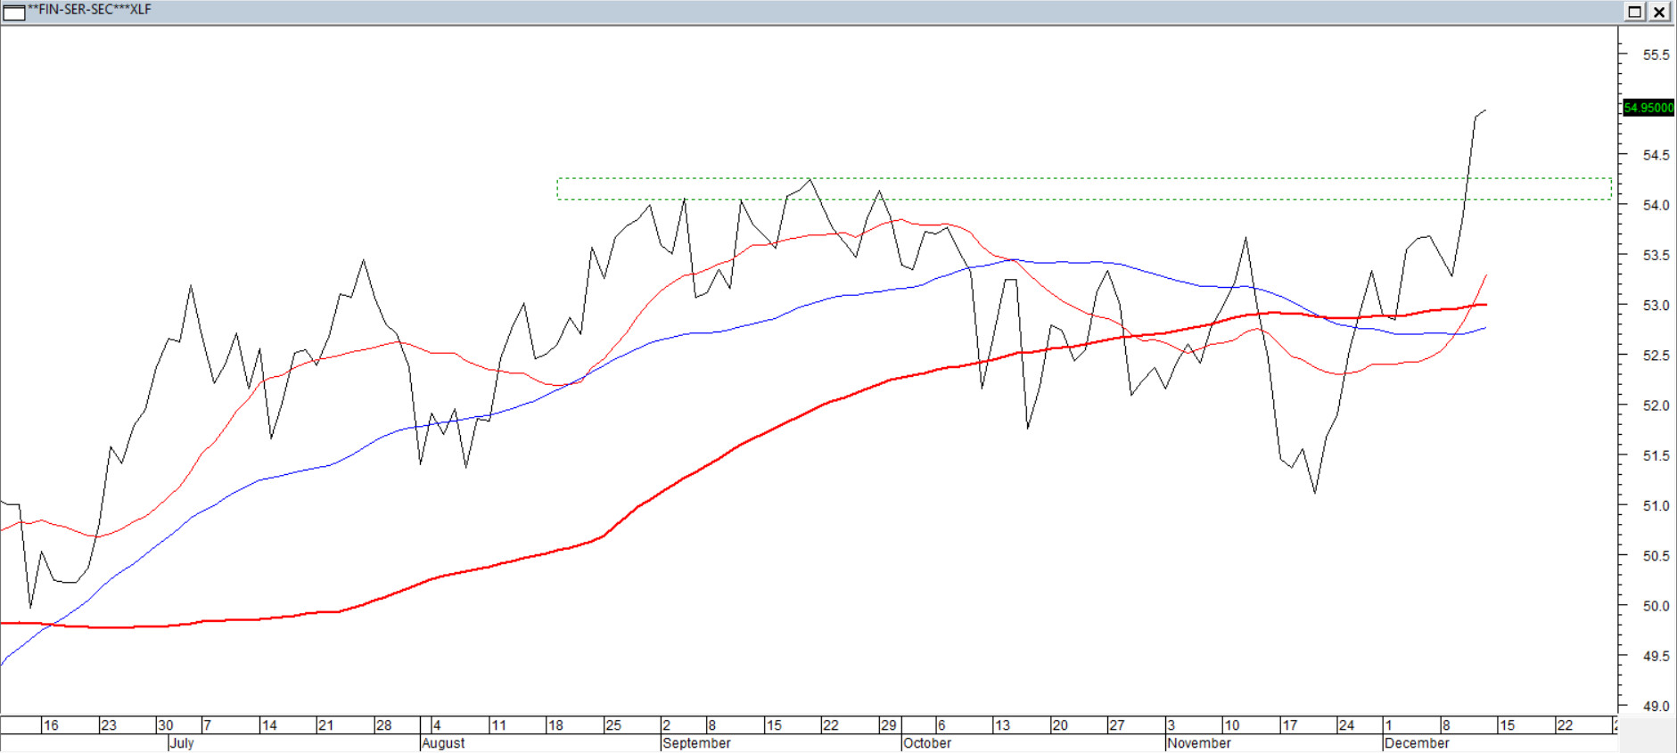Open the chart window control menu icon
The height and width of the screenshot is (753, 1677).
(x=14, y=12)
